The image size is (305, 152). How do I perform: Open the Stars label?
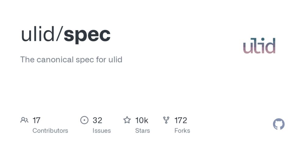[x=142, y=131]
